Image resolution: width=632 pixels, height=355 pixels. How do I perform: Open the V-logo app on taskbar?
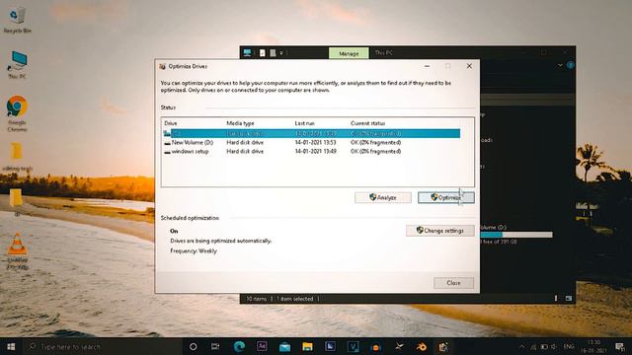click(354, 346)
